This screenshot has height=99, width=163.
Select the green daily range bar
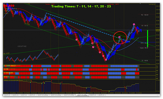click(x=148, y=38)
